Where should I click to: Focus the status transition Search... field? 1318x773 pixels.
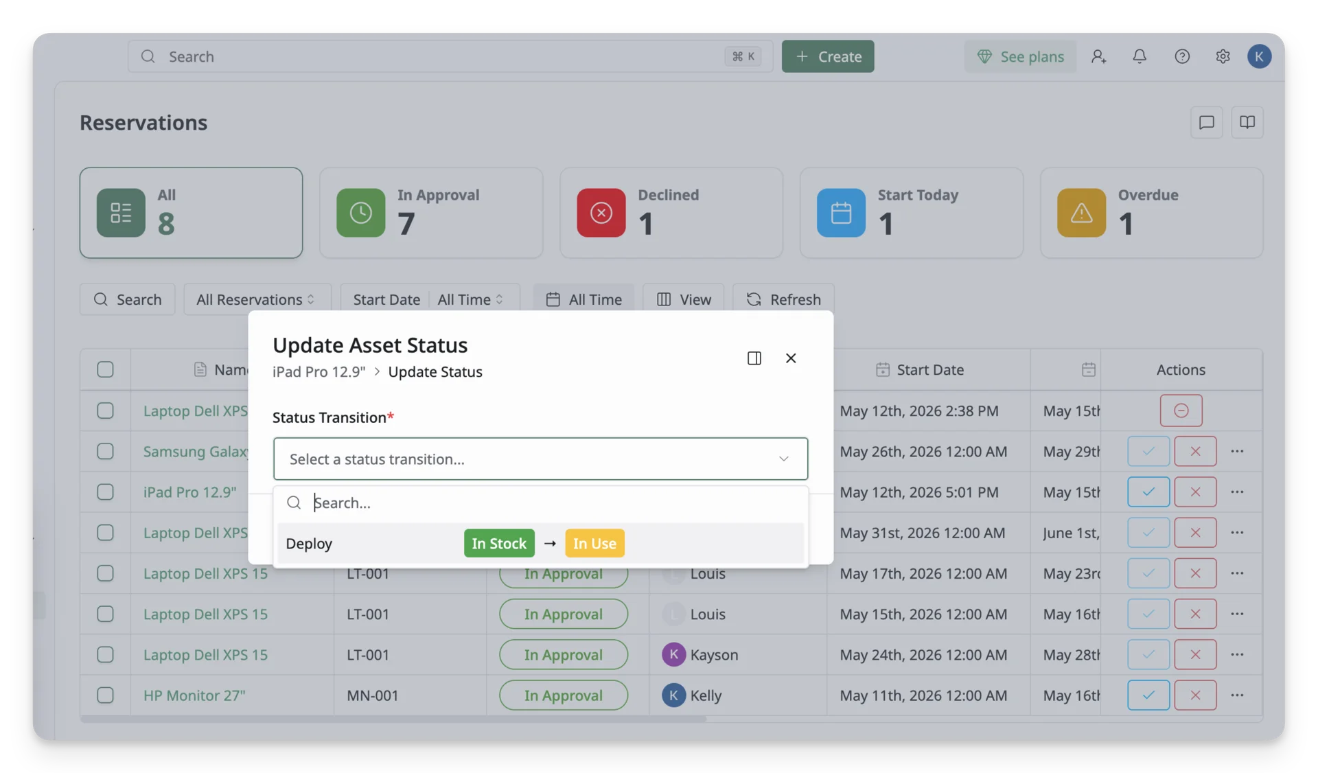pyautogui.click(x=540, y=503)
